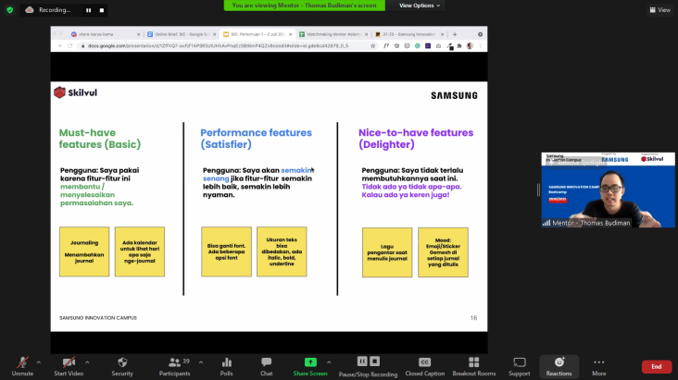678x380 pixels.
Task: Start video camera
Action: 69,366
